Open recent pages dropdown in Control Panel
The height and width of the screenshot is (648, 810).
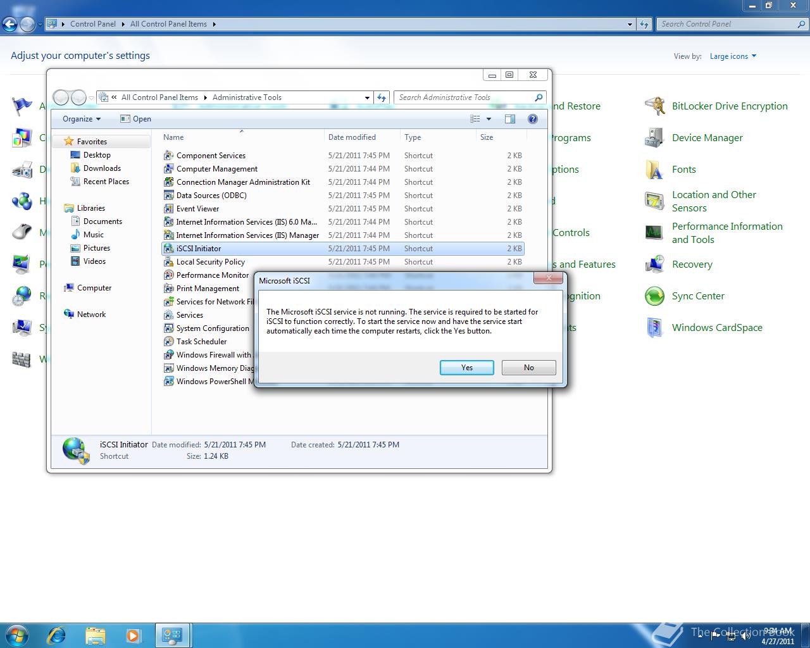point(40,24)
